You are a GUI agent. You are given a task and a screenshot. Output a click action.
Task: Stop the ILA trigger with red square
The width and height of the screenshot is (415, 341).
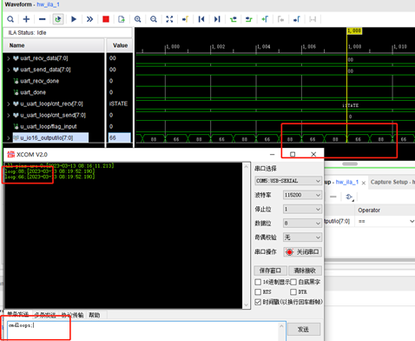coord(106,19)
